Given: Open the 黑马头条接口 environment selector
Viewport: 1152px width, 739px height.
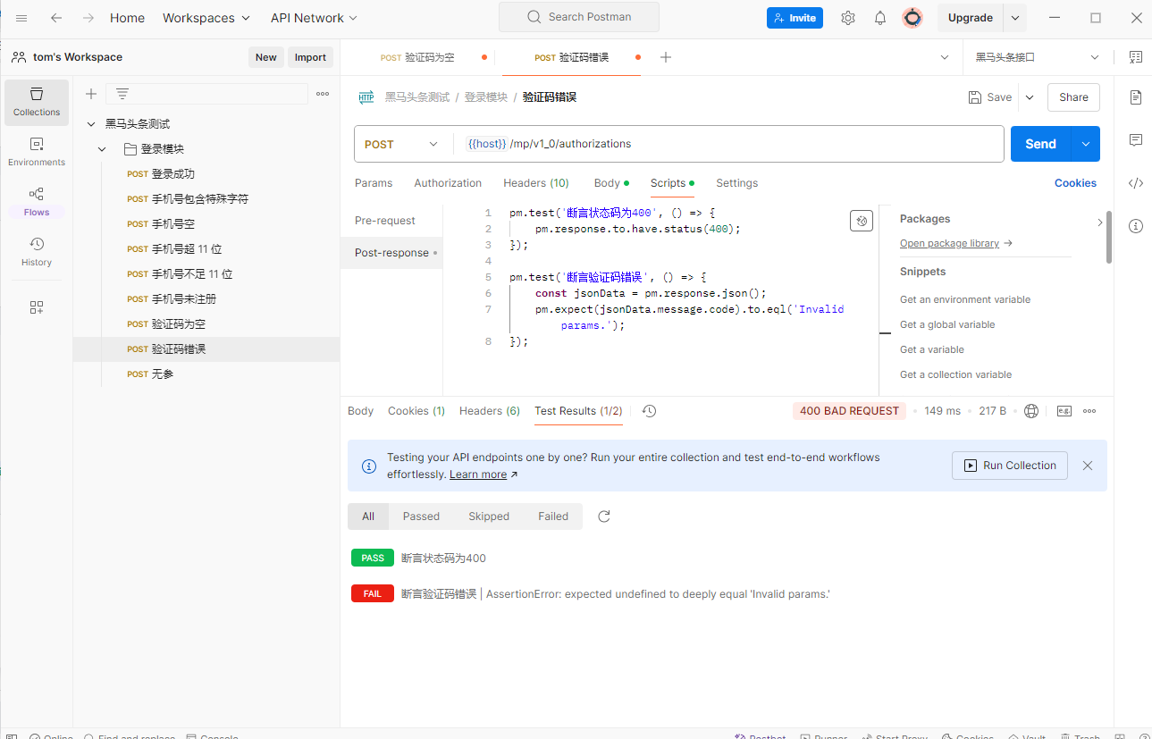Looking at the screenshot, I should click(1038, 57).
